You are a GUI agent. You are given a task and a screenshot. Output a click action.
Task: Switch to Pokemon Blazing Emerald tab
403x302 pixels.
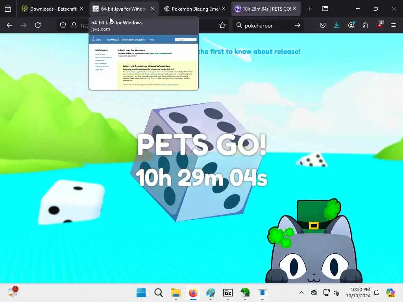(x=195, y=9)
